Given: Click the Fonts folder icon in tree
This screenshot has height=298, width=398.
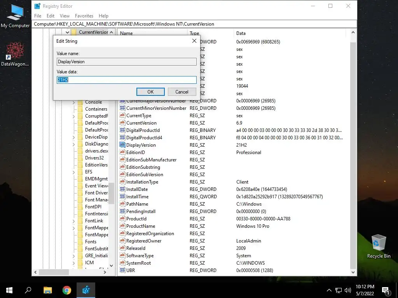Looking at the screenshot, I should click(80, 242).
